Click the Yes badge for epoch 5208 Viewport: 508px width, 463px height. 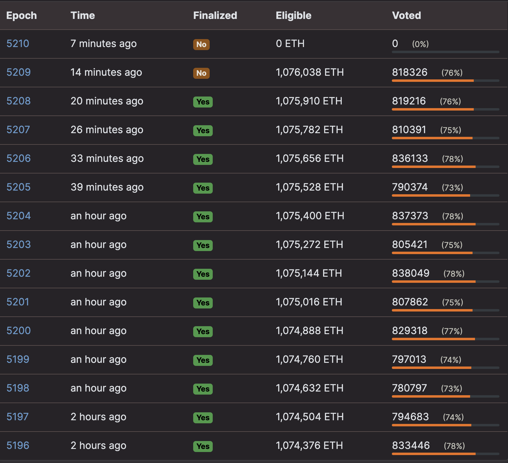[203, 102]
